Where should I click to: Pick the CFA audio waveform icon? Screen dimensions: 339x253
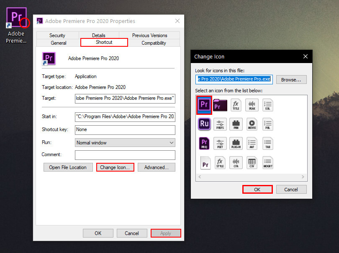[236, 162]
